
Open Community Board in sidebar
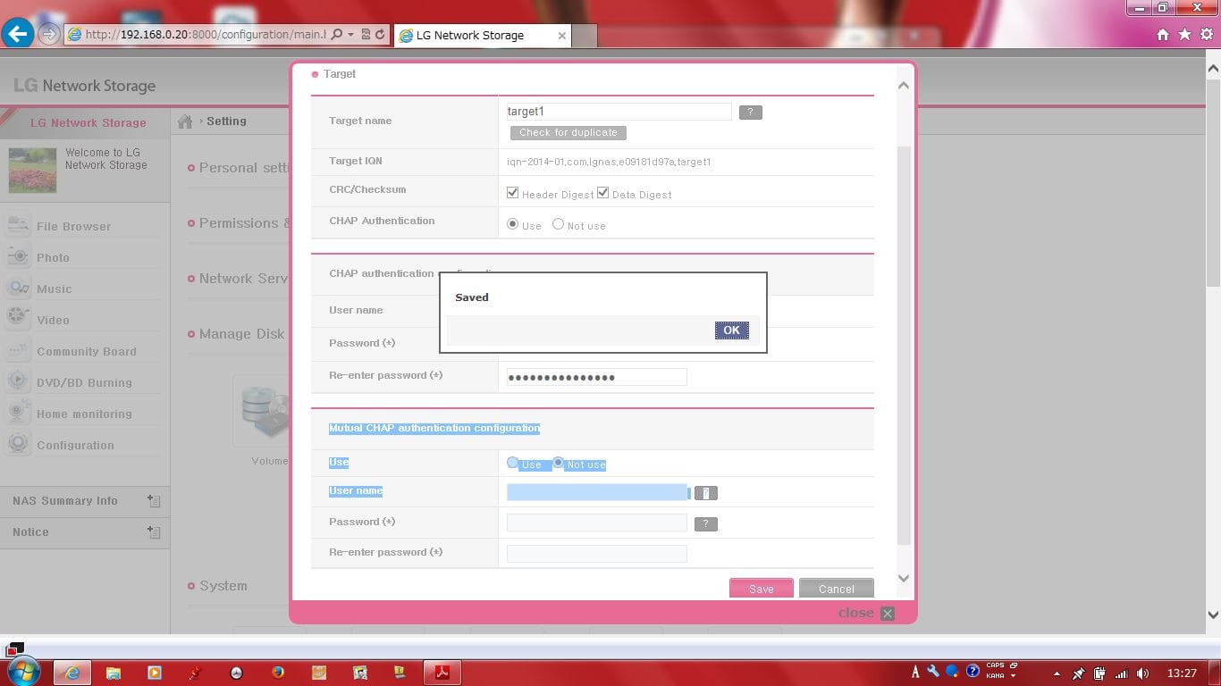tap(87, 352)
